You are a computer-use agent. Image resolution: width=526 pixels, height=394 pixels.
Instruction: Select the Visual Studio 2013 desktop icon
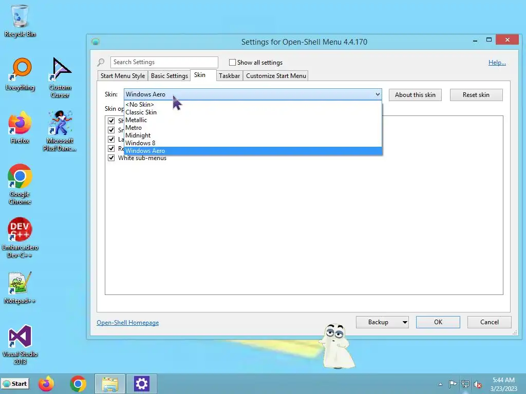pyautogui.click(x=20, y=344)
